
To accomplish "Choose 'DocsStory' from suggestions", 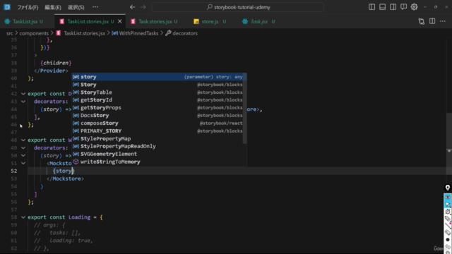I will (157, 116).
